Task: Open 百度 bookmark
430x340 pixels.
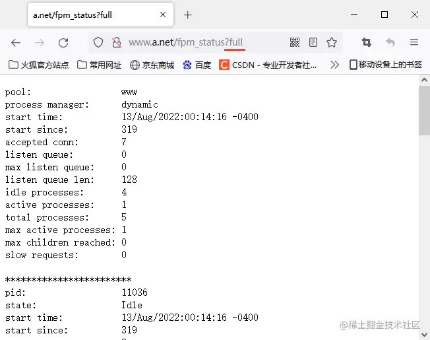Action: coord(197,65)
